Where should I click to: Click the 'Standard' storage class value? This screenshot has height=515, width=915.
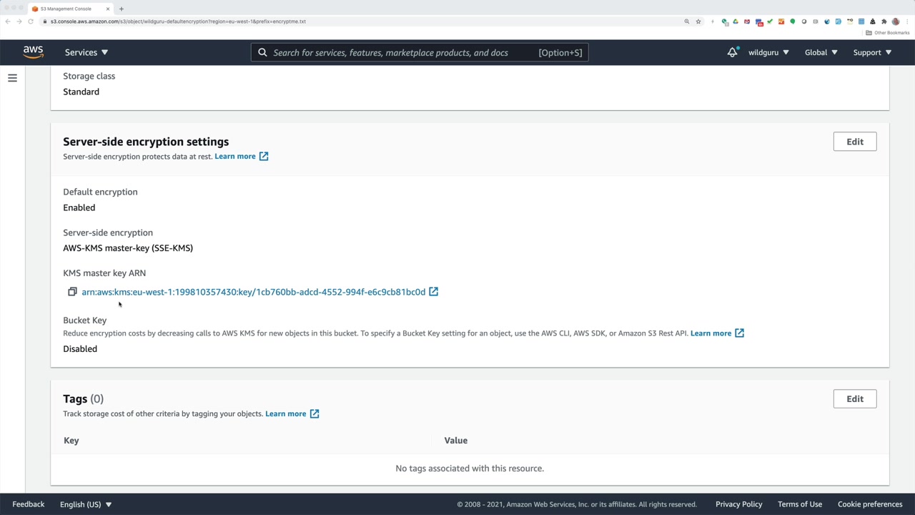[81, 92]
